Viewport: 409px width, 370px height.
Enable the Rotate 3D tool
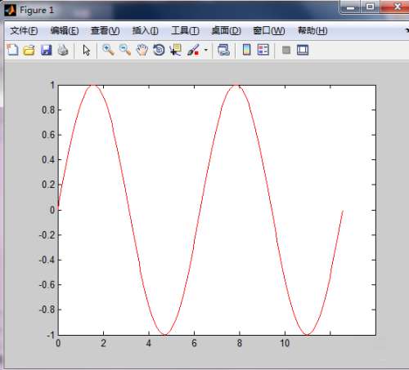click(159, 50)
